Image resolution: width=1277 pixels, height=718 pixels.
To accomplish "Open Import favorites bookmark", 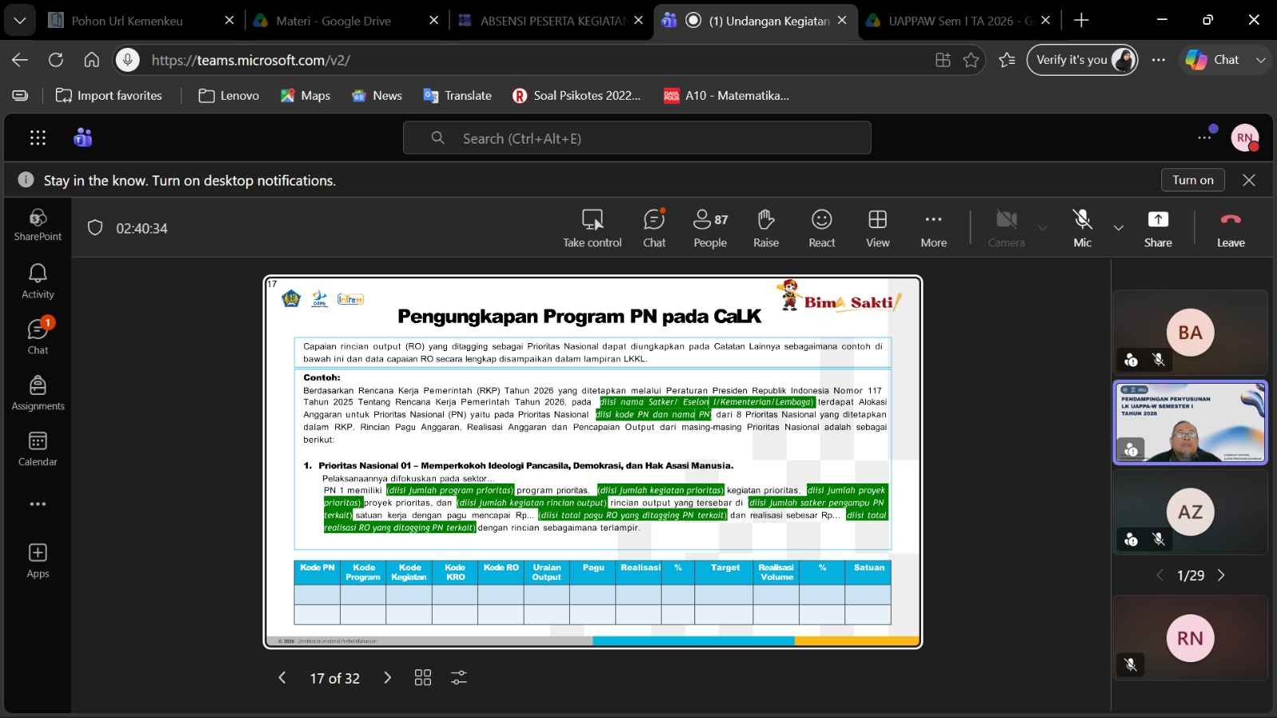I will [109, 96].
